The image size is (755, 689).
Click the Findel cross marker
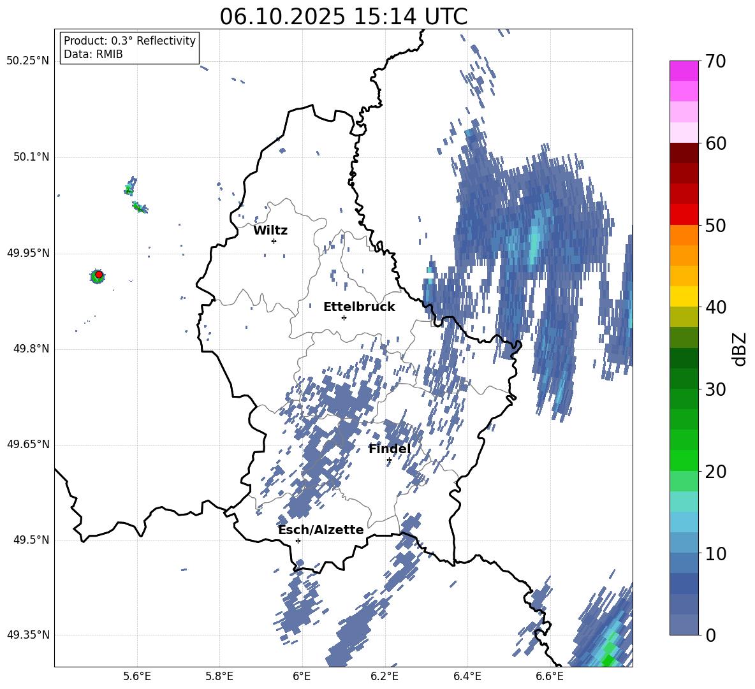389,460
